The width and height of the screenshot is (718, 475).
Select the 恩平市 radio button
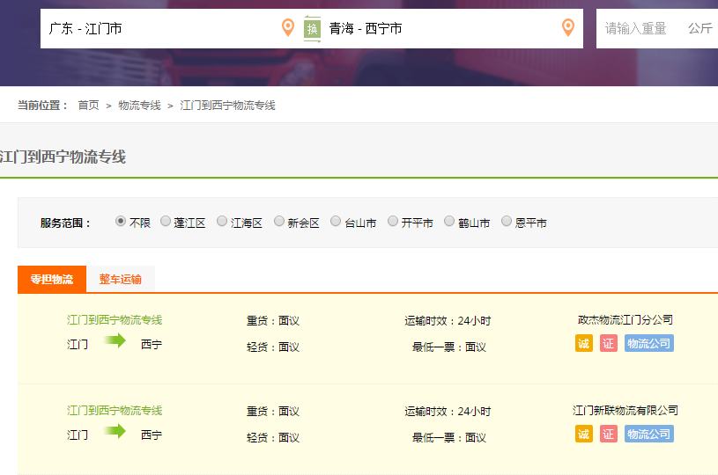pos(506,222)
